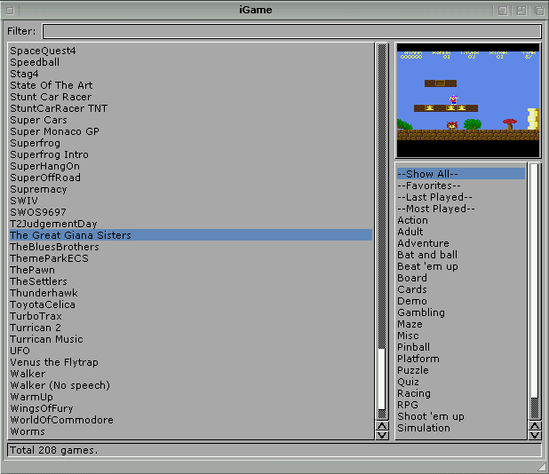The height and width of the screenshot is (474, 549).
Task: Click the down arrow of game list scrollbar
Action: [x=383, y=434]
